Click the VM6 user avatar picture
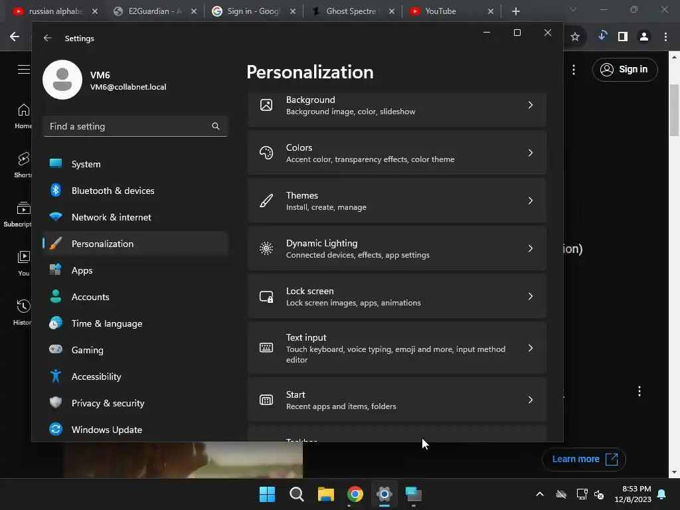The height and width of the screenshot is (510, 680). pos(62,80)
